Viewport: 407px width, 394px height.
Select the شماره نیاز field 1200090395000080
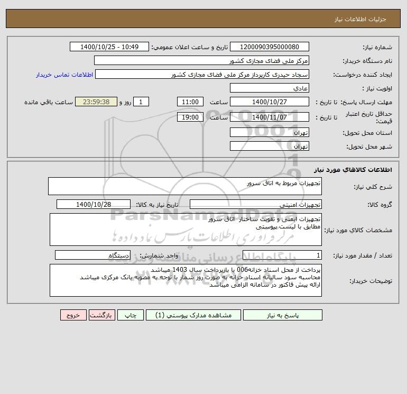pos(270,47)
